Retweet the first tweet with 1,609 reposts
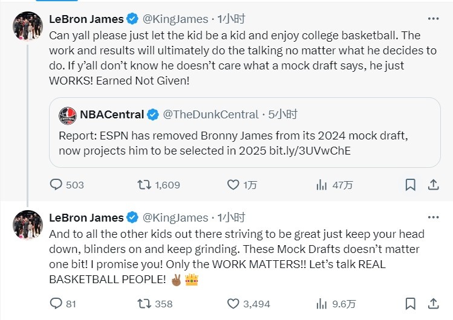 coord(145,185)
